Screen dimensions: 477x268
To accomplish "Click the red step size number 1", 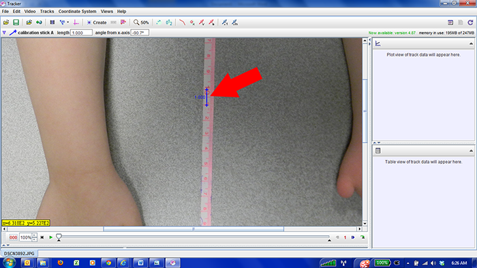I will pyautogui.click(x=345, y=237).
